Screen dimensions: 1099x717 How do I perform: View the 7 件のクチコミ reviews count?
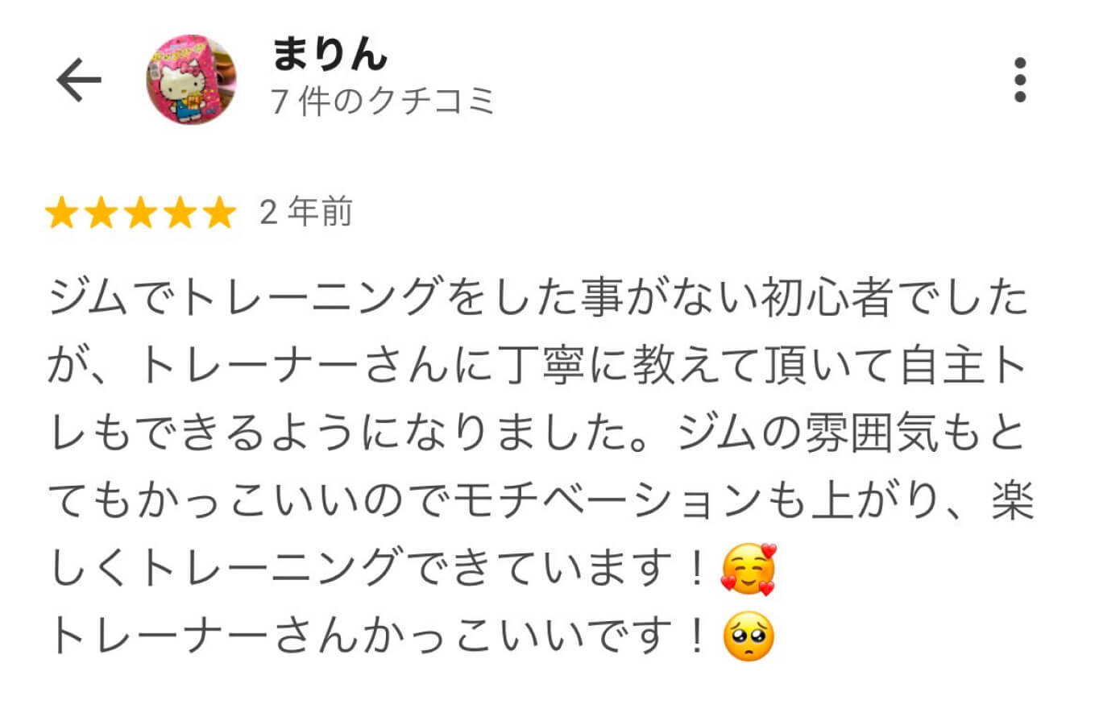[x=383, y=102]
